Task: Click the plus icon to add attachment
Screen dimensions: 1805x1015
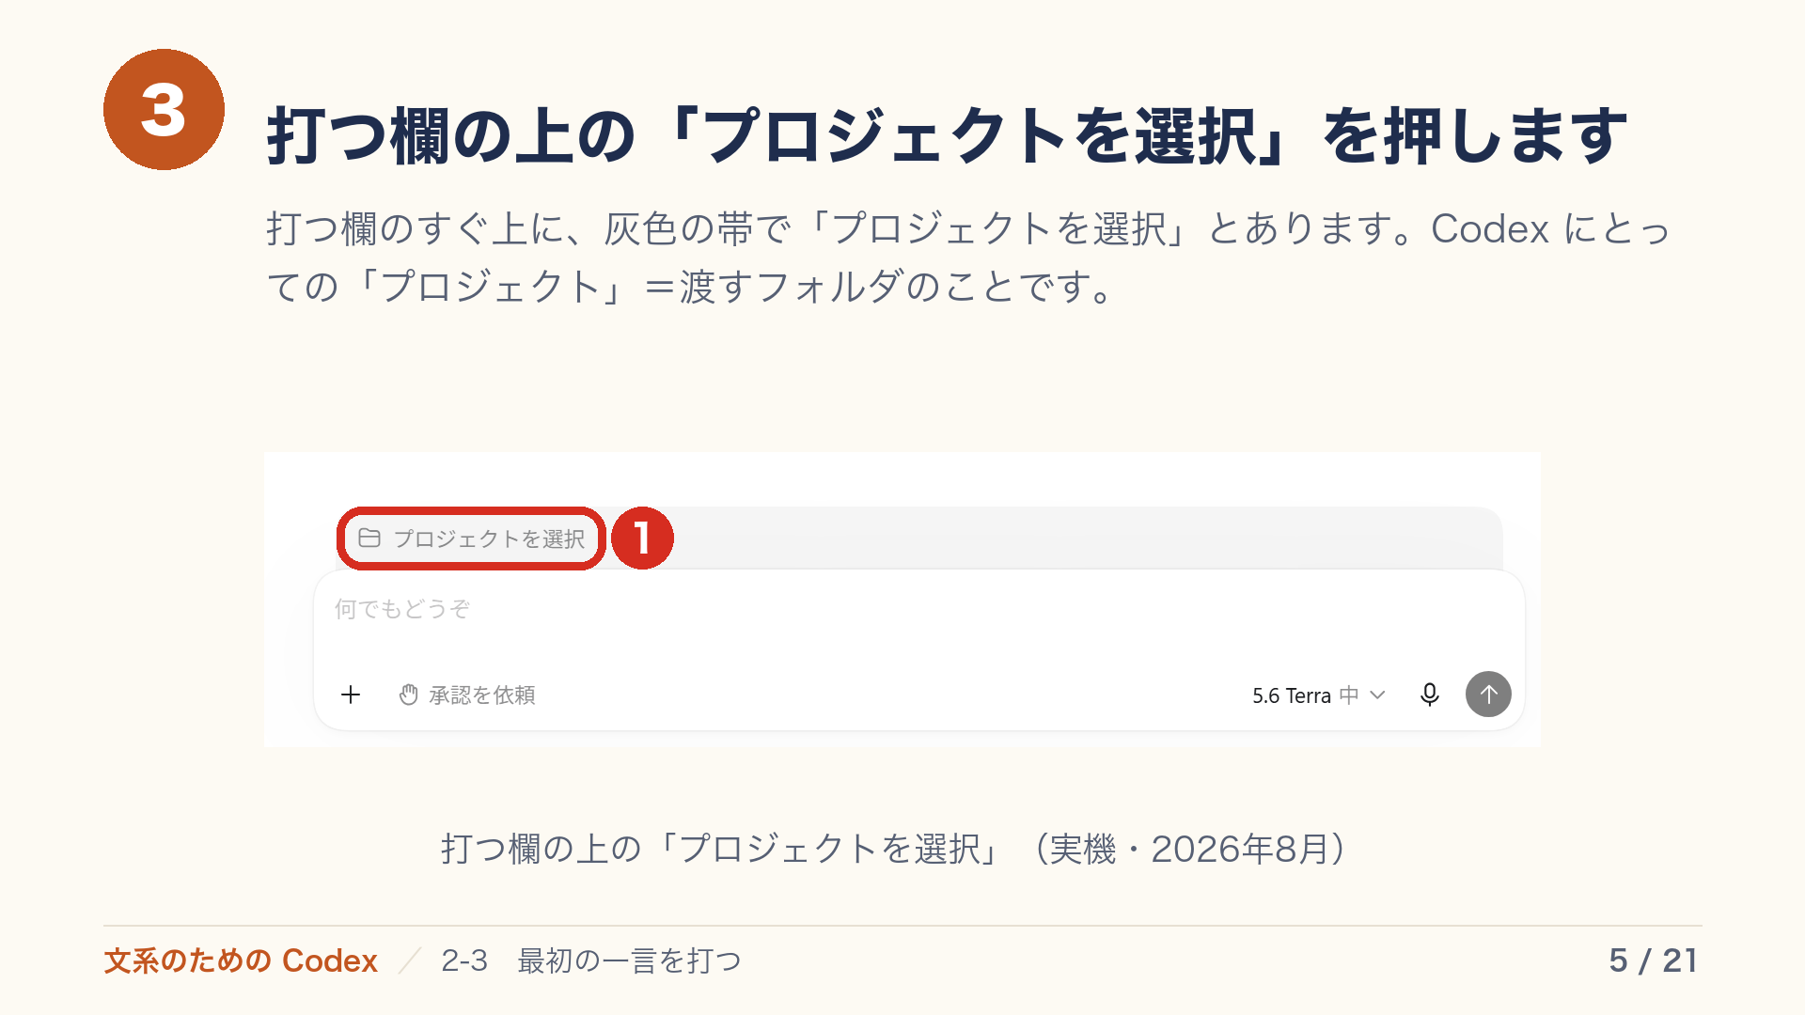Action: click(351, 695)
